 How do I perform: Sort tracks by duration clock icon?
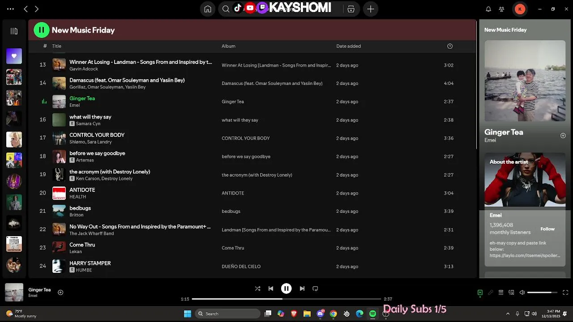pos(450,46)
